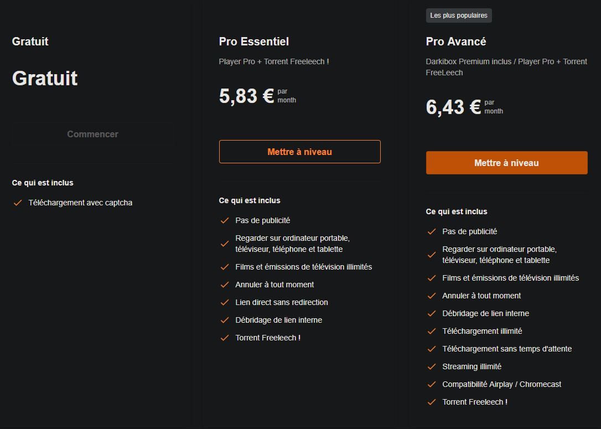The image size is (601, 429).
Task: Click checkmark next to Téléchargement avec captcha
Action: 18,203
